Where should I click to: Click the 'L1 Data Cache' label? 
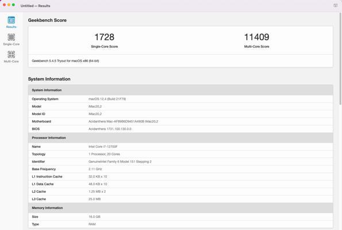(43, 184)
